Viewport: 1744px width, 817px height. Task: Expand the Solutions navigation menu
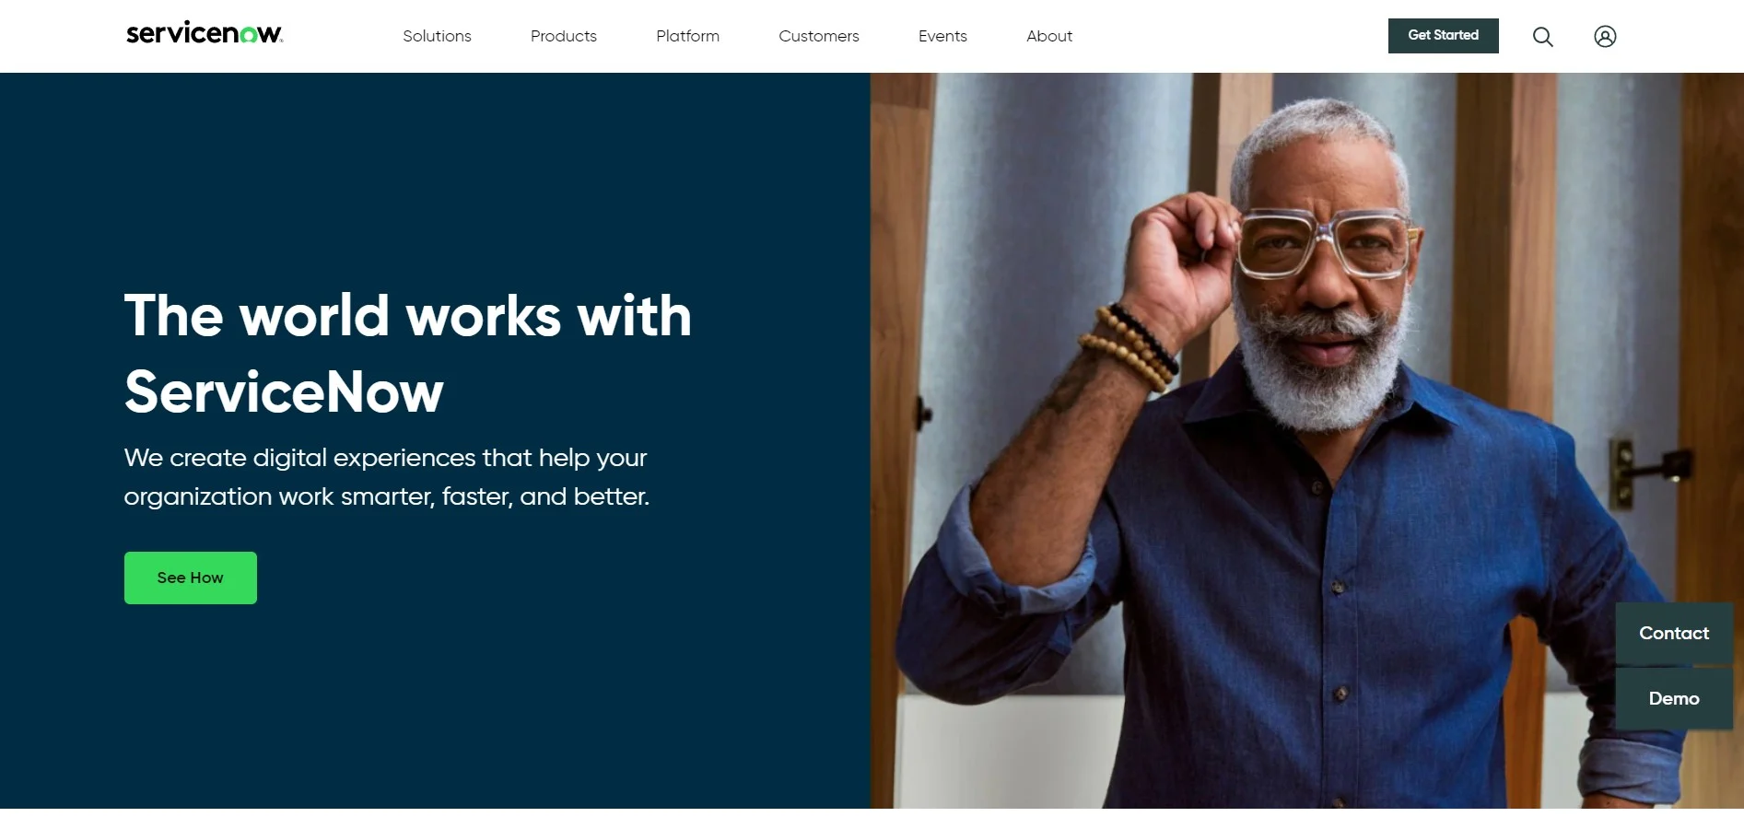click(x=437, y=36)
